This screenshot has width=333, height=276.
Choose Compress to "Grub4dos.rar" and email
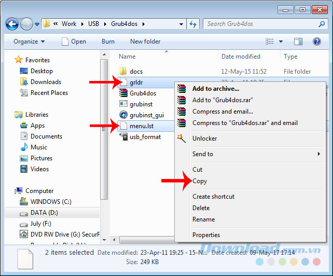pyautogui.click(x=245, y=123)
